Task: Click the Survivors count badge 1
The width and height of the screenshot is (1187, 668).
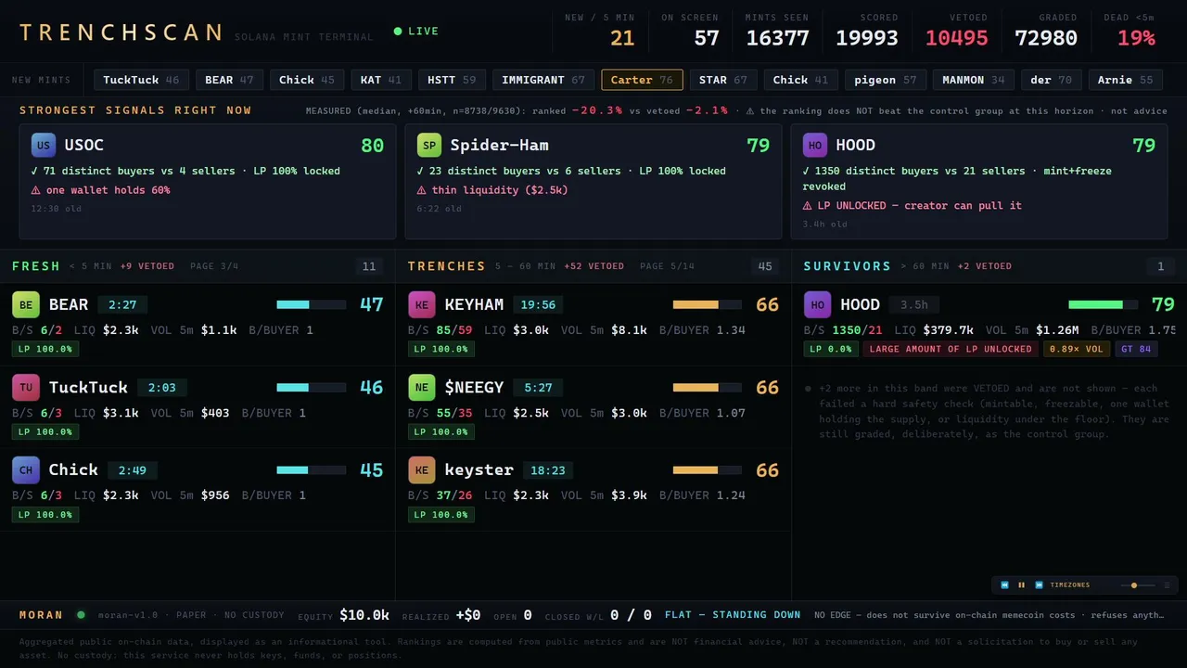Action: (1160, 266)
